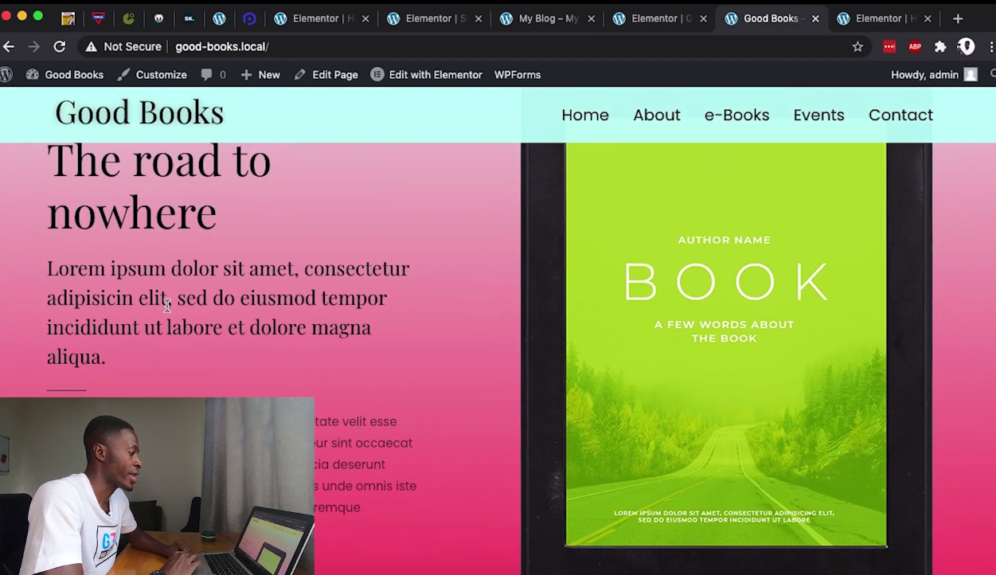Image resolution: width=996 pixels, height=575 pixels.
Task: Go to the Events menu item
Action: pyautogui.click(x=818, y=115)
